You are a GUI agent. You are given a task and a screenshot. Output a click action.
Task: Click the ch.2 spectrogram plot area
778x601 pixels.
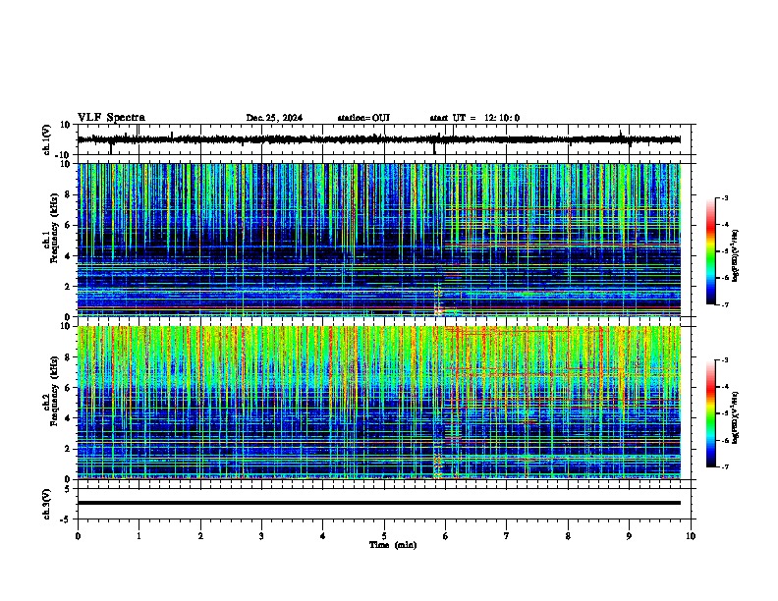pos(379,403)
